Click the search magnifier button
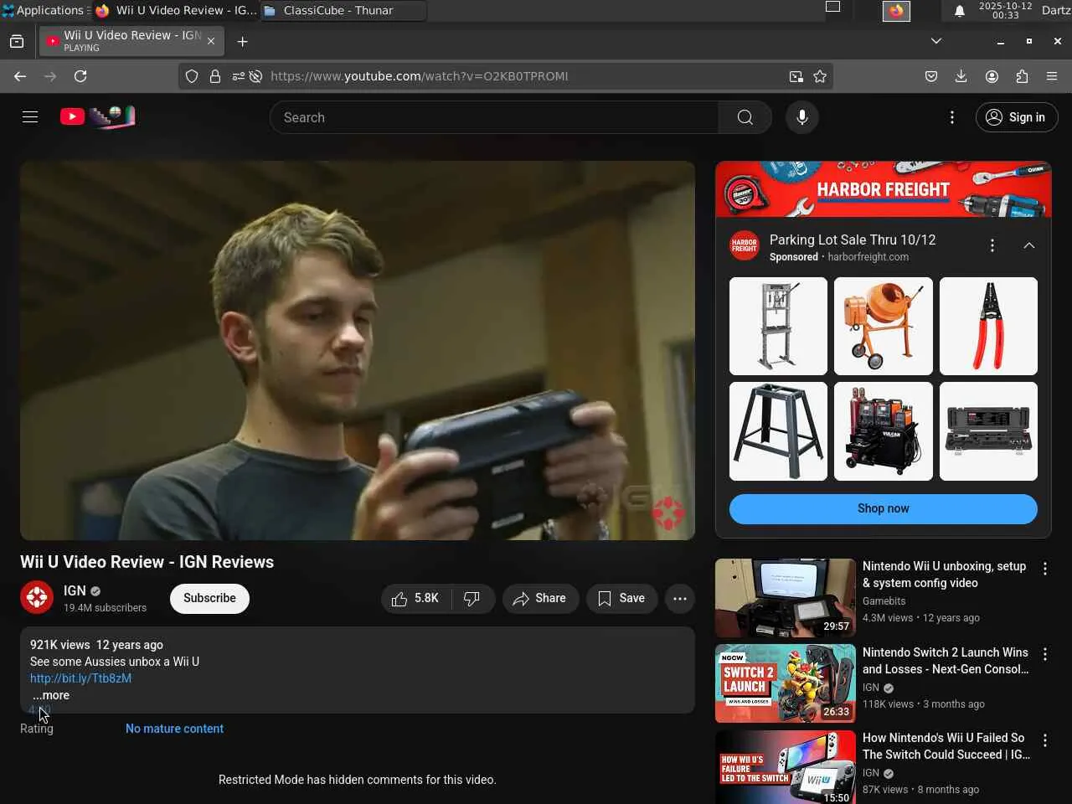Screen dimensions: 1072x804 pos(745,117)
